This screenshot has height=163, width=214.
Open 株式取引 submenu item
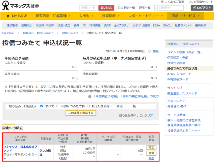click(x=12, y=25)
